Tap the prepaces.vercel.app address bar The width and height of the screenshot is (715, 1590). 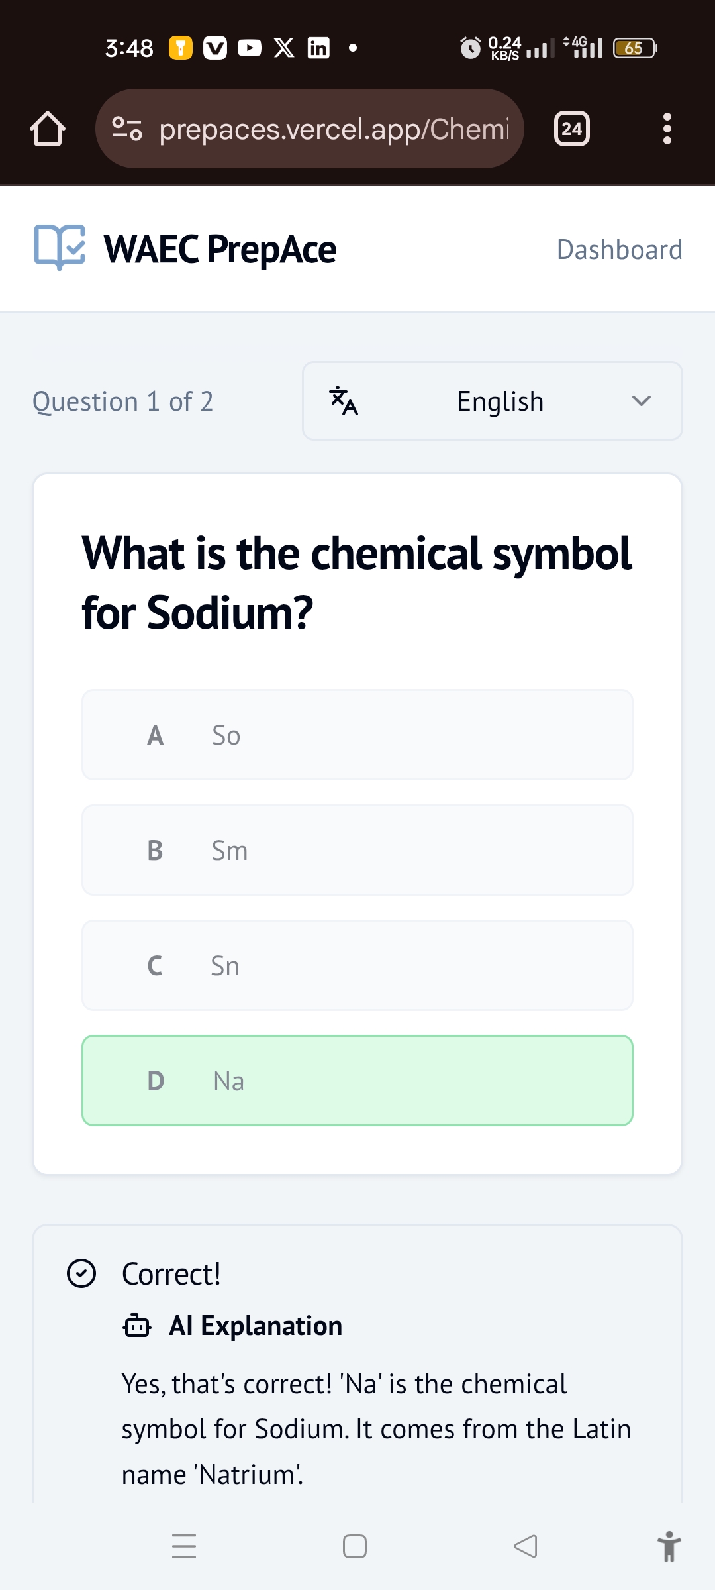pos(334,129)
